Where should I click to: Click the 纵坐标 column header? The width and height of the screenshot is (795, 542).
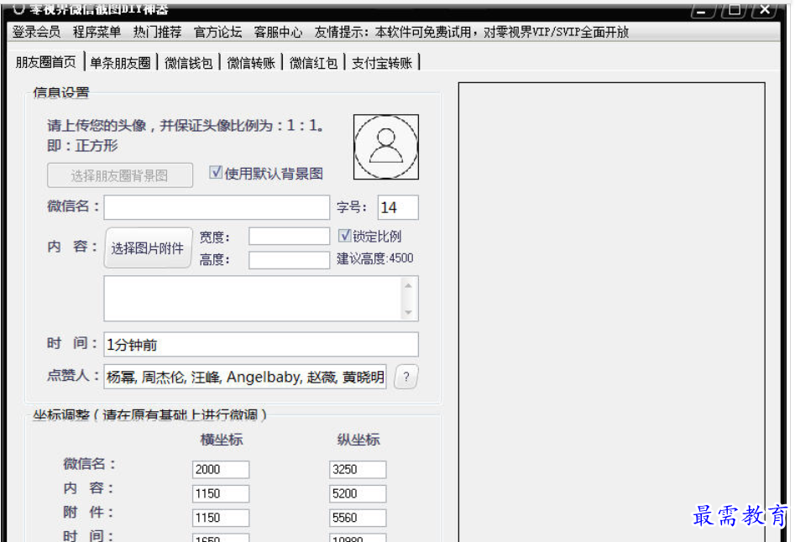358,439
